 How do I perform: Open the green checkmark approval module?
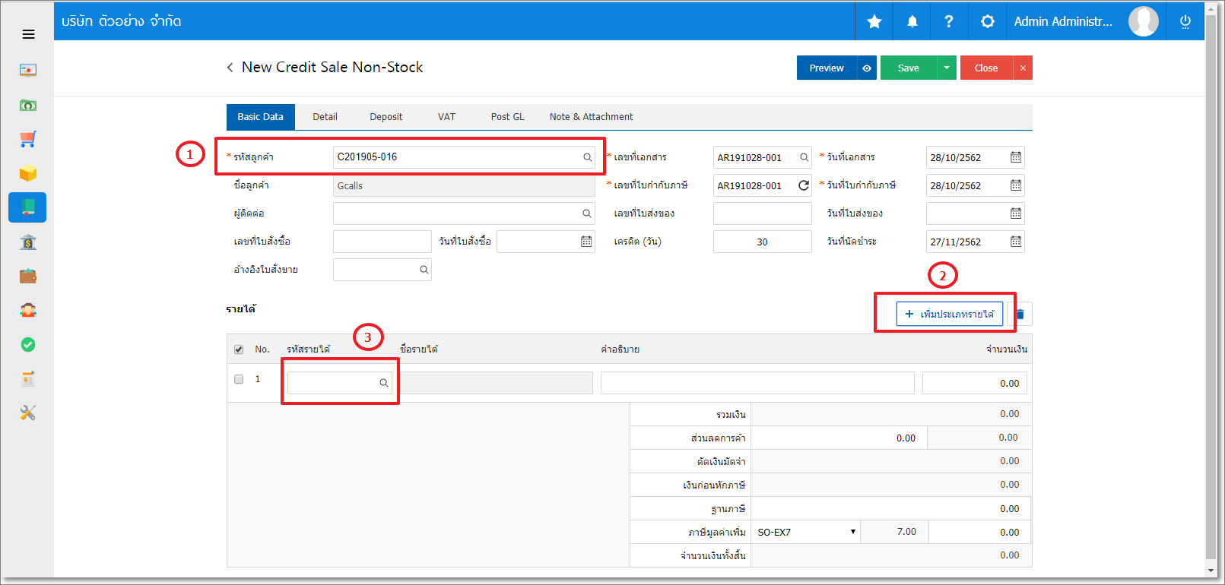click(x=28, y=345)
